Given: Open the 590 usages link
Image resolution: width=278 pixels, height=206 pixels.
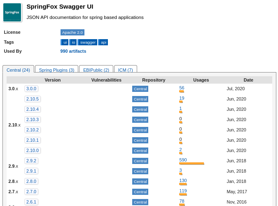Looking at the screenshot, I should 183,160.
